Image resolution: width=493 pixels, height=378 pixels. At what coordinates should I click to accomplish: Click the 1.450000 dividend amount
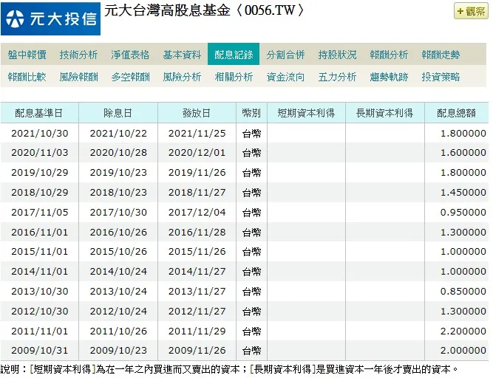coord(463,192)
